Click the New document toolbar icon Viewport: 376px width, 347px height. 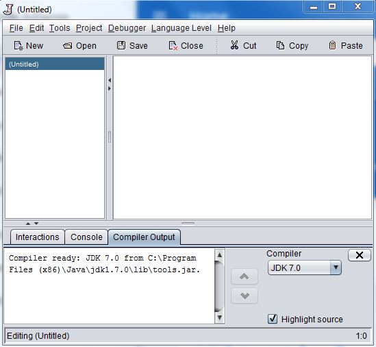pos(18,46)
